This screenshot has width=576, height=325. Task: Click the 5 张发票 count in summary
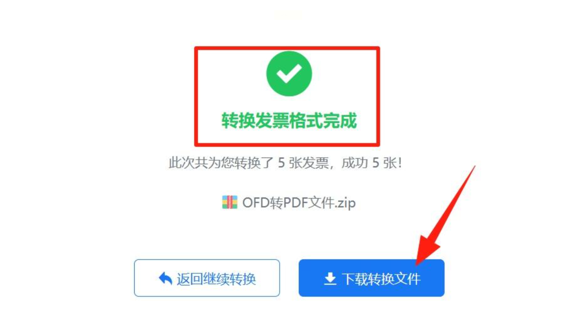click(303, 162)
